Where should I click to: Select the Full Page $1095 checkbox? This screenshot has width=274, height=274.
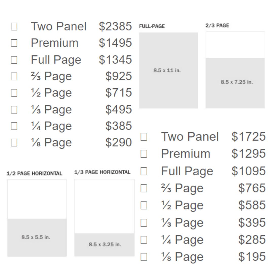click(x=144, y=171)
